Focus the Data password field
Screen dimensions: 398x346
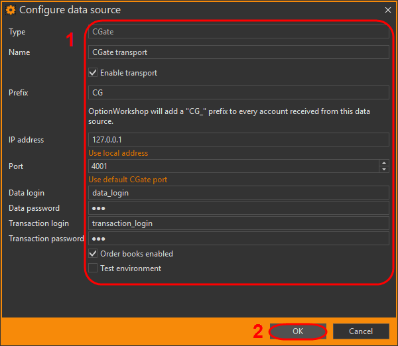238,208
